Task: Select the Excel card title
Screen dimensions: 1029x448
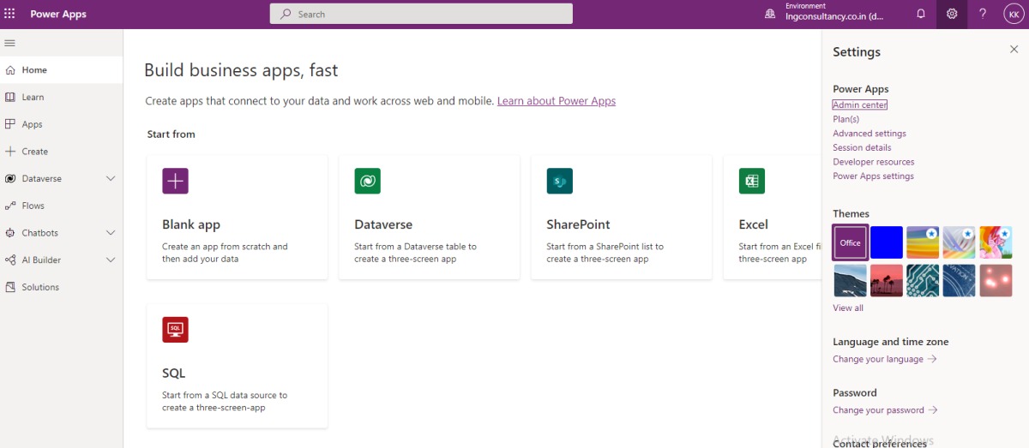Action: pyautogui.click(x=754, y=224)
